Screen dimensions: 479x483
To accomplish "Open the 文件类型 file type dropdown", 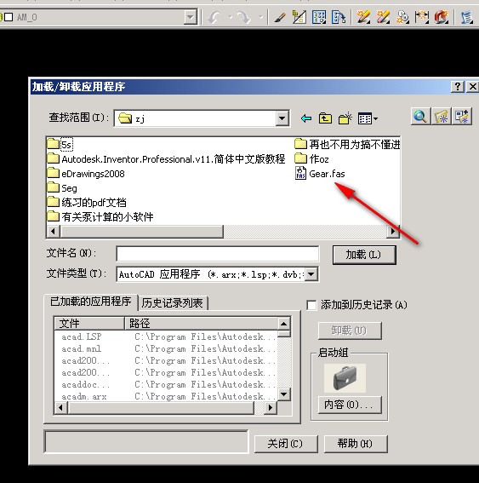I will (x=311, y=273).
